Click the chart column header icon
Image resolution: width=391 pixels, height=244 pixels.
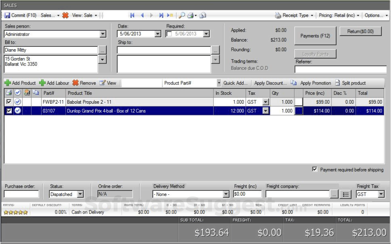(27, 93)
